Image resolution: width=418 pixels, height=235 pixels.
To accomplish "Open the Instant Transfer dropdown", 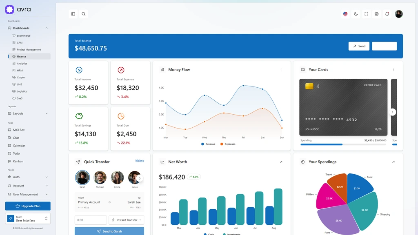I will pos(127,220).
